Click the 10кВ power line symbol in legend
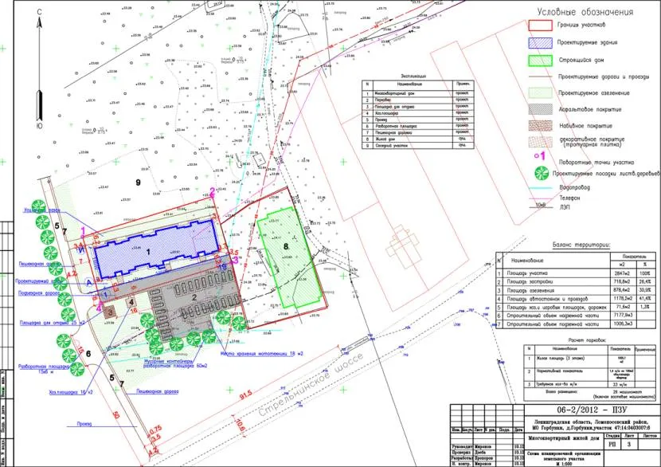The width and height of the screenshot is (661, 467). [542, 206]
